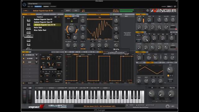
Task: Click the oscillator waveform shape icon
Action: tap(68, 37)
